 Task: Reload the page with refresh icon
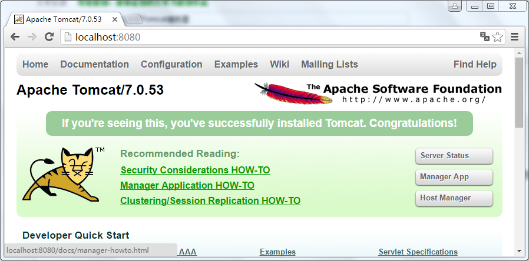pos(49,36)
